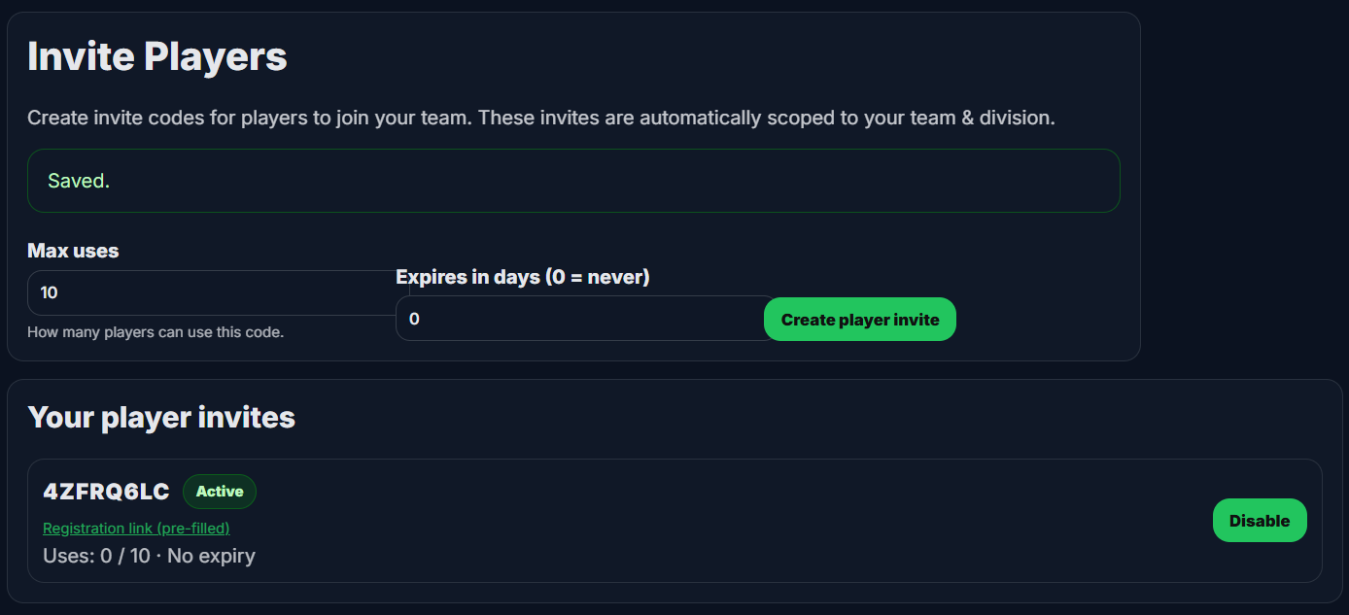Click the Invite Players heading
This screenshot has height=615, width=1349.
click(x=157, y=56)
